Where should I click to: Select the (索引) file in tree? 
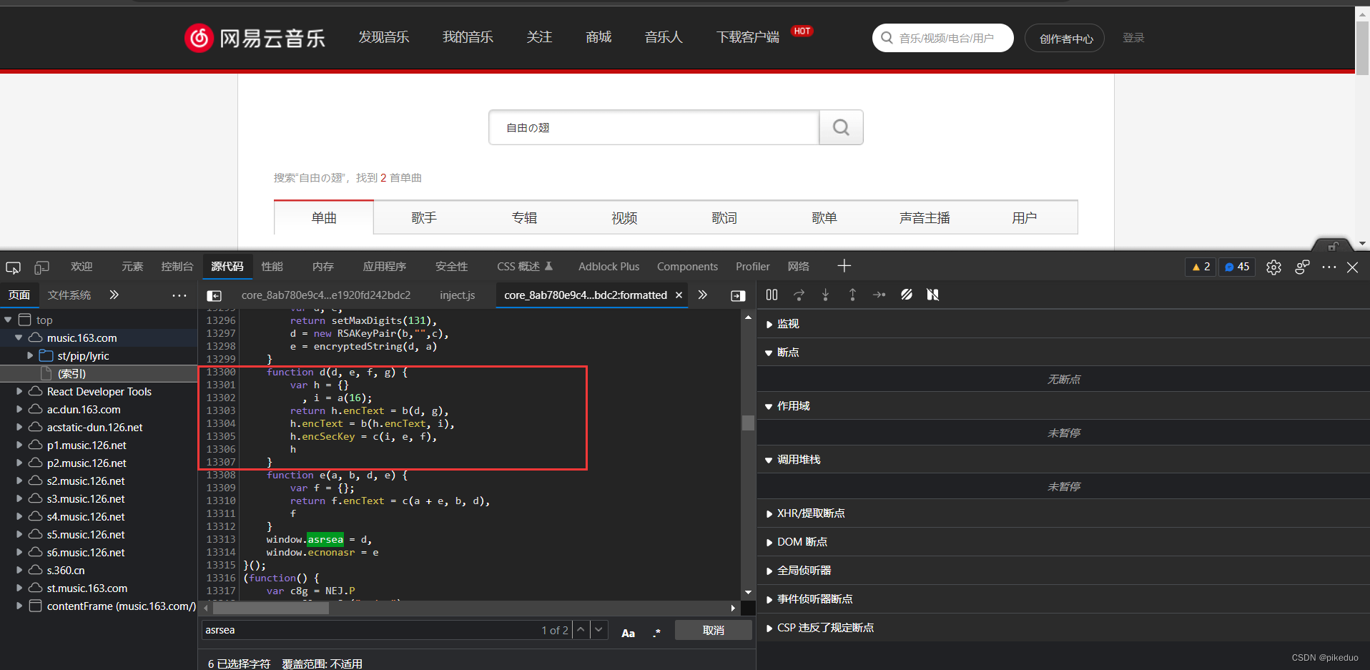72,373
